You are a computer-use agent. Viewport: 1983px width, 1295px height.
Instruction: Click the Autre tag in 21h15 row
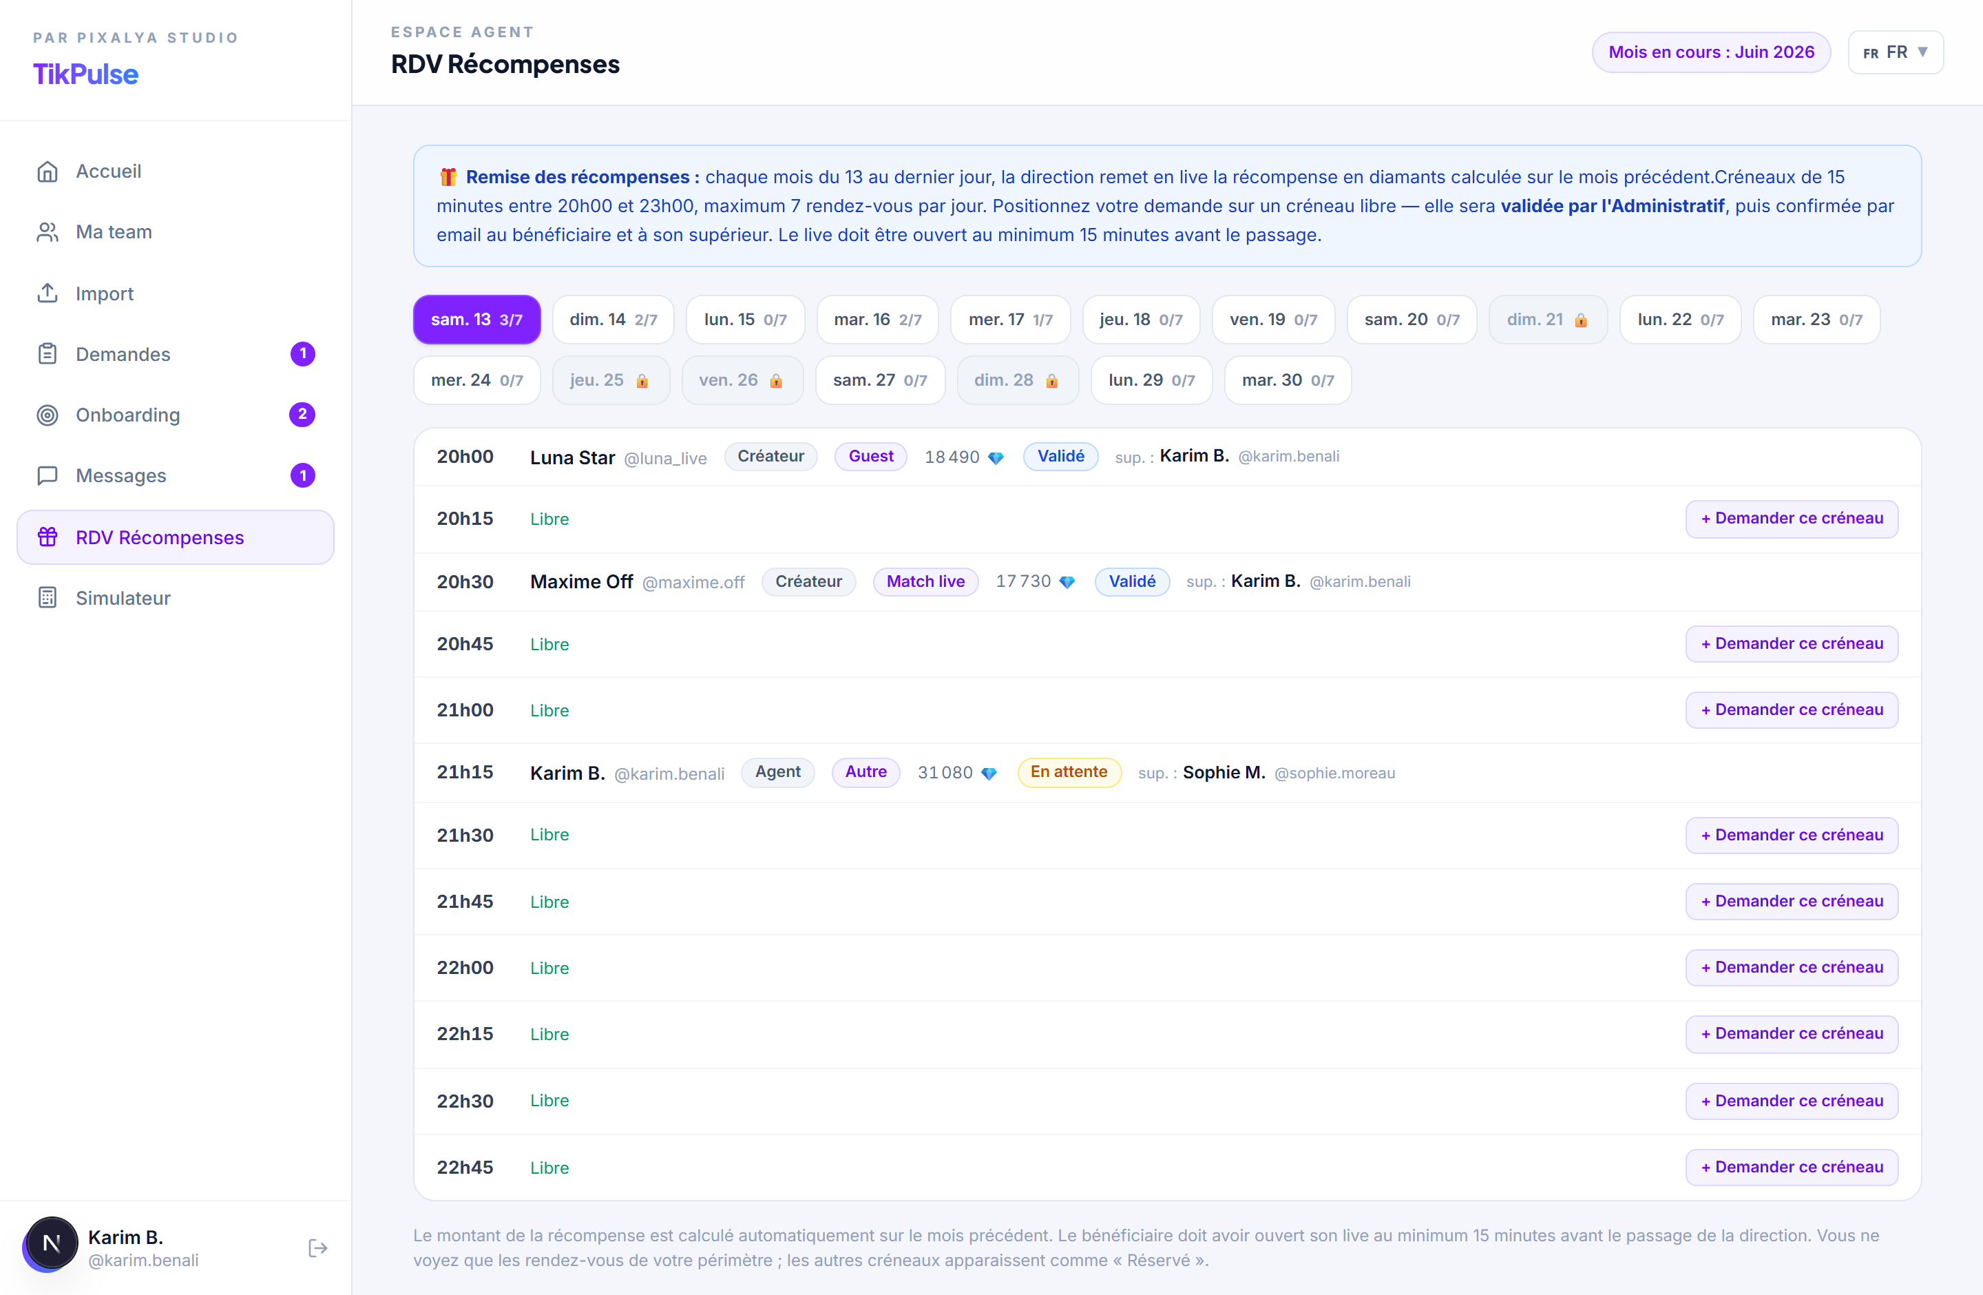[x=865, y=772]
